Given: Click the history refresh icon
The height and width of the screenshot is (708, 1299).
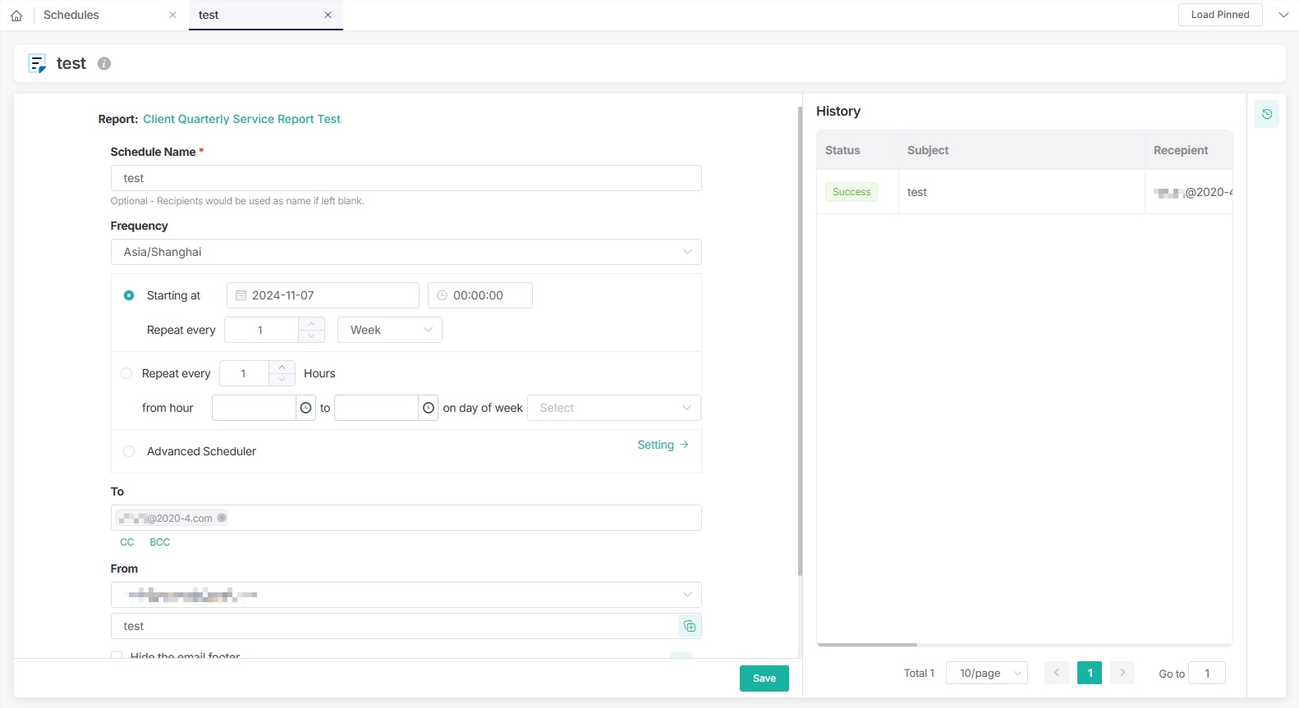Looking at the screenshot, I should [x=1266, y=114].
